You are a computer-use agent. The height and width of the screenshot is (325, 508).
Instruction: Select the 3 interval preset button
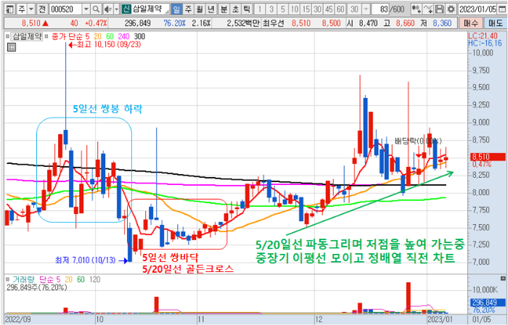click(271, 9)
